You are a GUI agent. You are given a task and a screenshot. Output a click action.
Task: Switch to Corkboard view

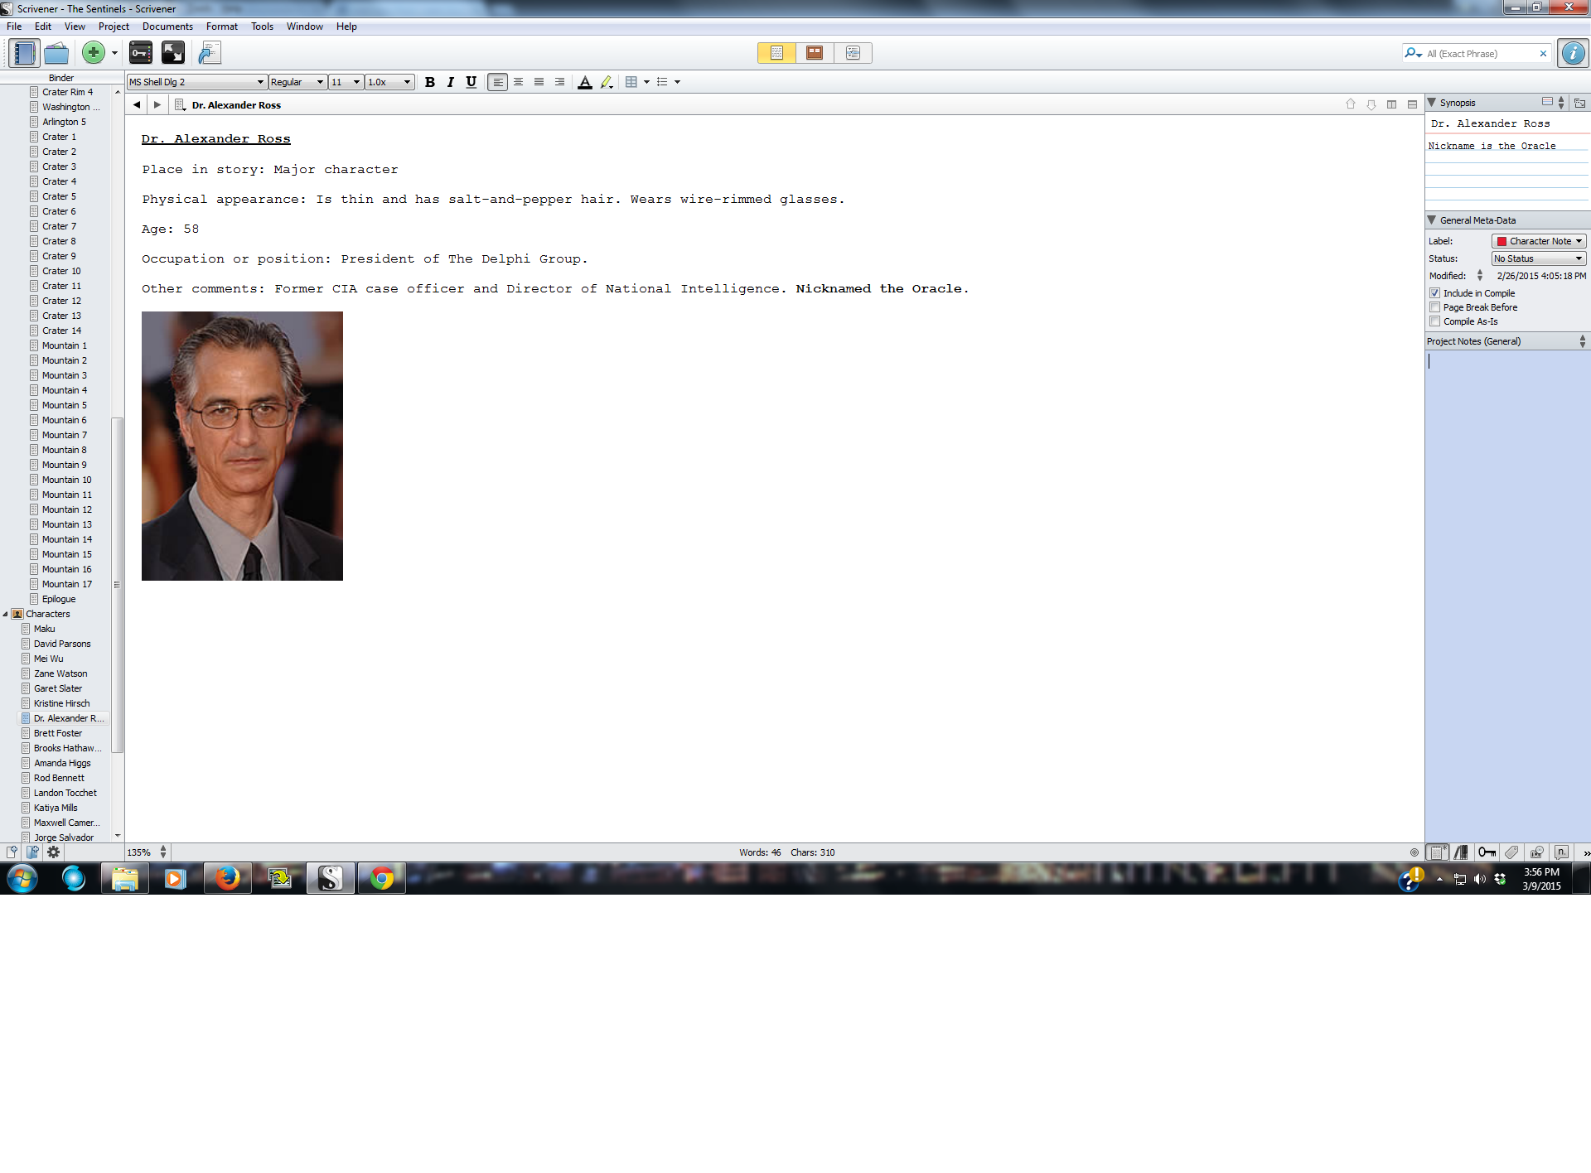click(815, 53)
